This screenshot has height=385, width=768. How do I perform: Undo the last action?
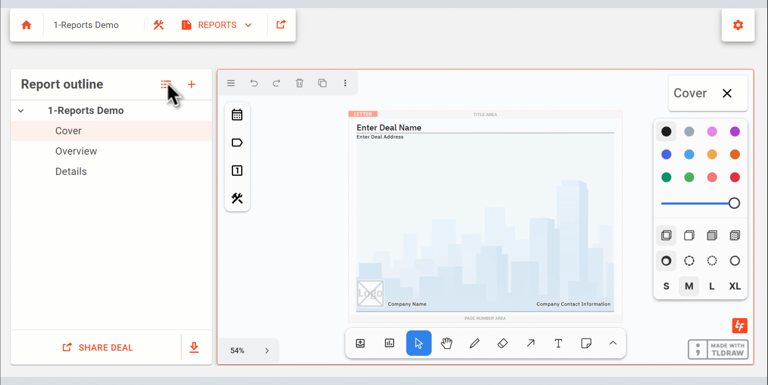(254, 83)
